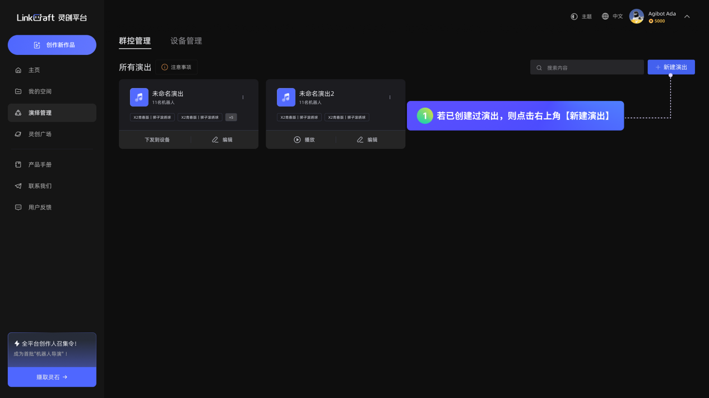Collapse the user panel with the chevron arrow
Image resolution: width=709 pixels, height=398 pixels.
(687, 17)
